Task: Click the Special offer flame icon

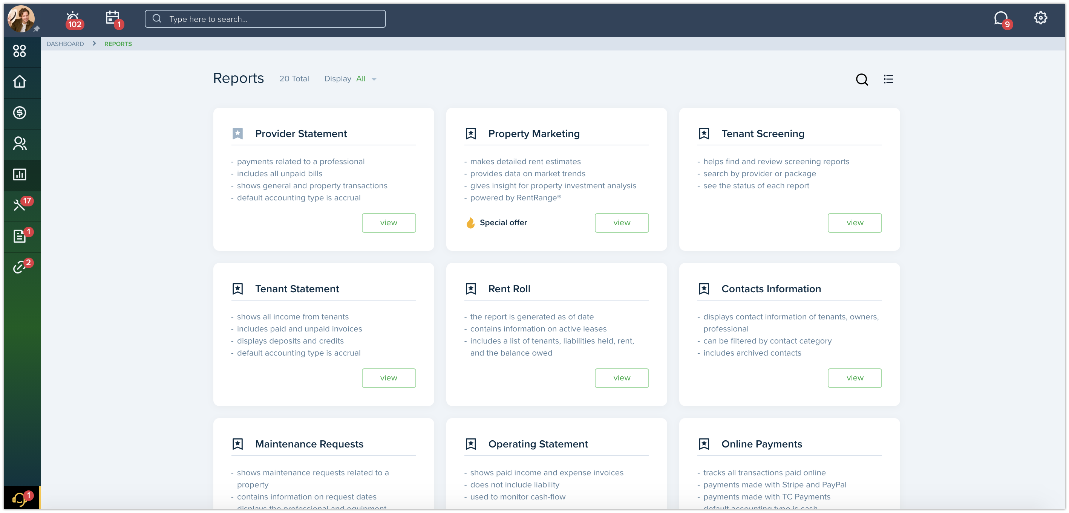Action: [470, 223]
